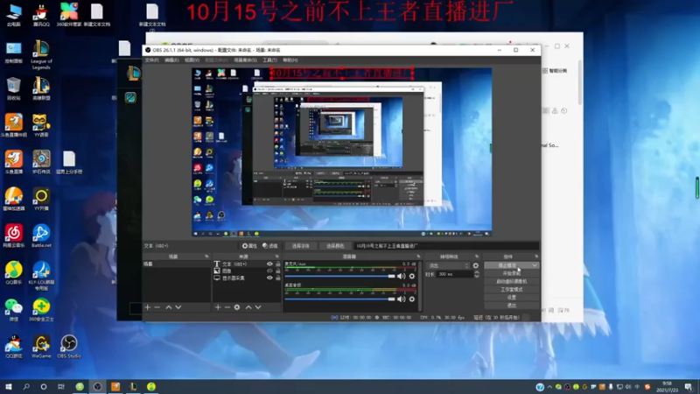
Task: Click the Filters button on source toolbar
Action: [x=270, y=246]
